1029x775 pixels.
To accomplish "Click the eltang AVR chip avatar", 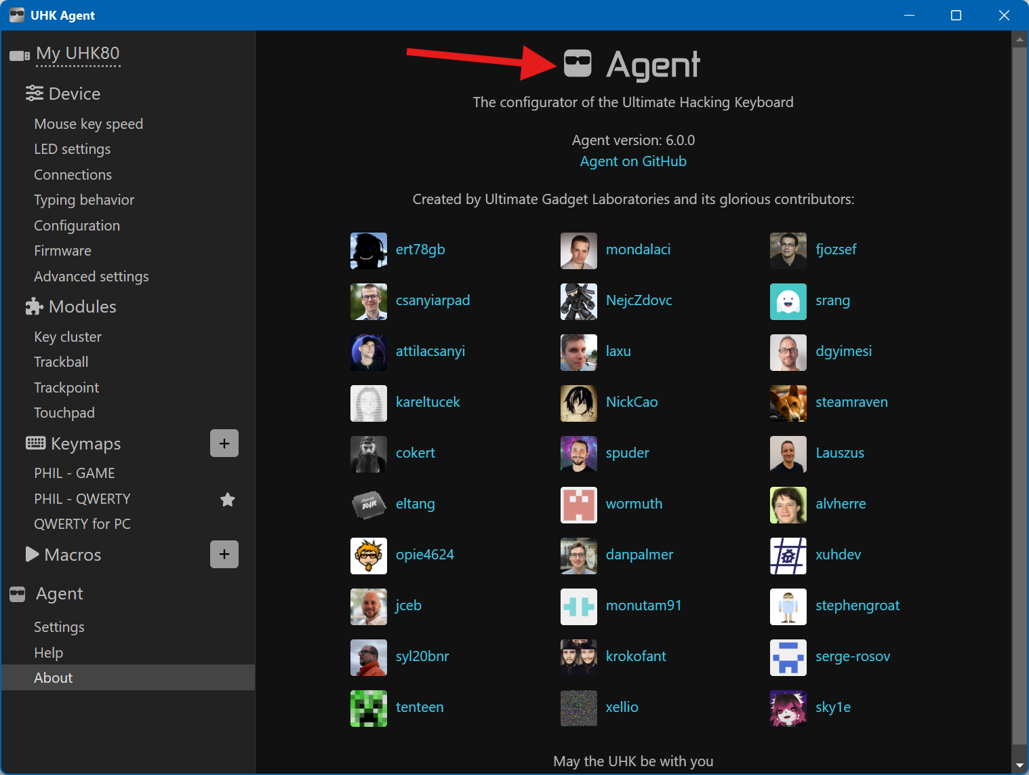I will 369,505.
